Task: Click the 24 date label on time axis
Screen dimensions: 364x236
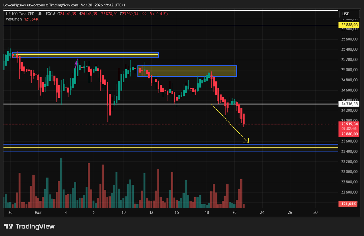Action: pyautogui.click(x=262, y=212)
